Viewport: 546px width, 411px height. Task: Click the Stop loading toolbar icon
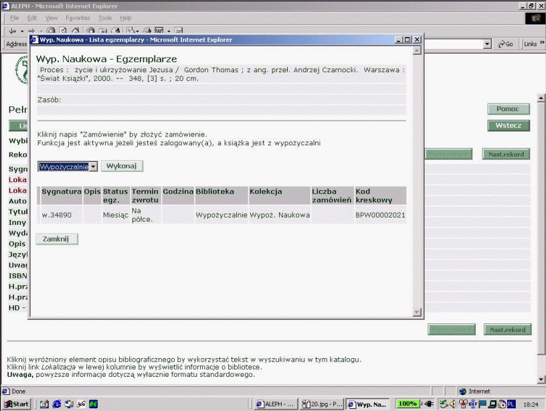click(51, 30)
